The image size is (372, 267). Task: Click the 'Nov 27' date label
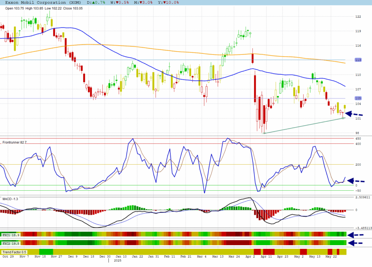(x=56, y=256)
